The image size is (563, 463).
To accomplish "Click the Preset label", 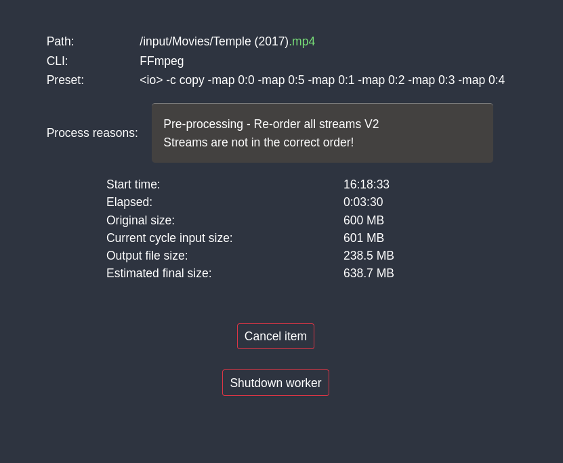I will tap(65, 80).
